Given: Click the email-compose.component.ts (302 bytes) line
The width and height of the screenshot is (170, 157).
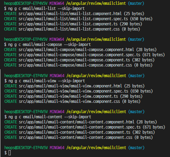Looking at the screenshot, I should point(79,60).
